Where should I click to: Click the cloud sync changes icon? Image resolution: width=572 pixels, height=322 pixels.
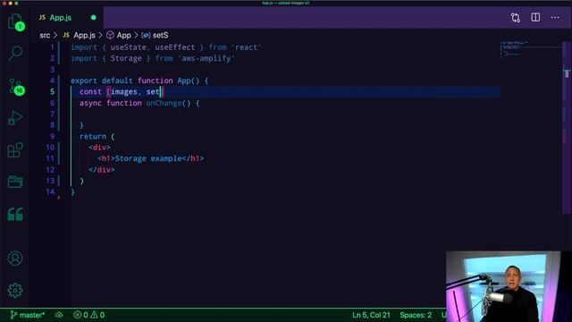[59, 315]
